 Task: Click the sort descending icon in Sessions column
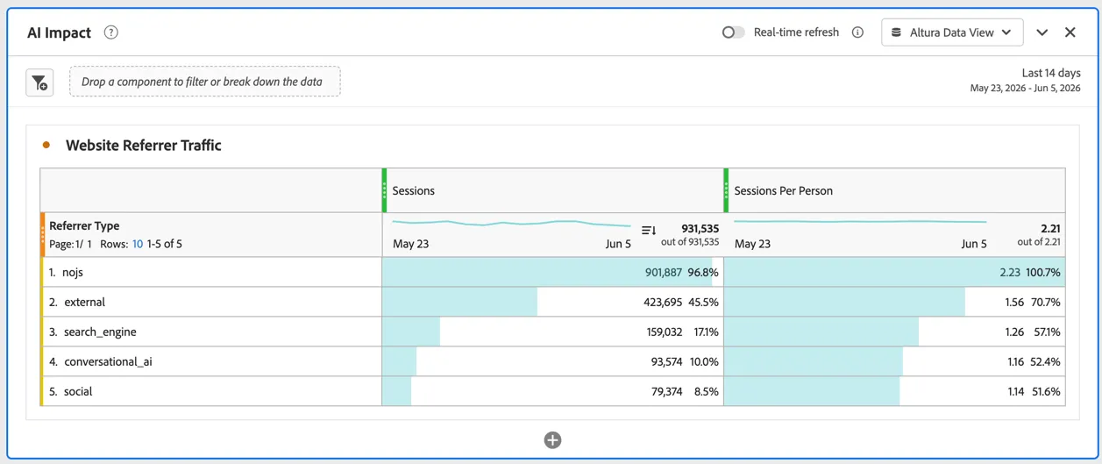(649, 230)
